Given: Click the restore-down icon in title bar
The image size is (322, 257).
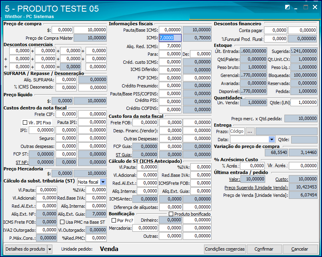Looking at the screenshot, I should coord(288,7).
